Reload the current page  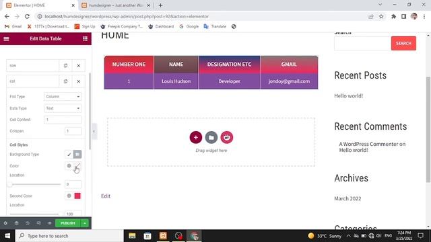coord(27,16)
